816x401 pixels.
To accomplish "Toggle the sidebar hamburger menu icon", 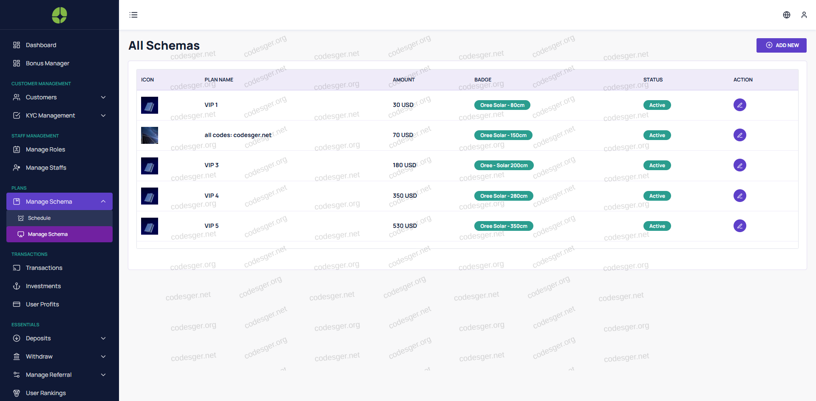I will coord(133,15).
